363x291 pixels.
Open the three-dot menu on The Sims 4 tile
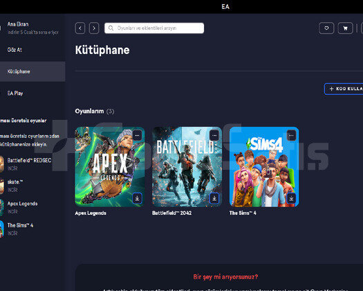point(292,136)
